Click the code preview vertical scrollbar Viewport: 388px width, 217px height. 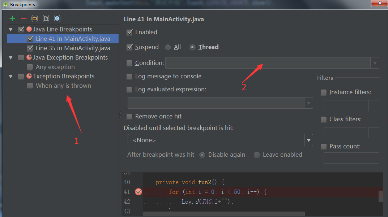pyautogui.click(x=381, y=196)
